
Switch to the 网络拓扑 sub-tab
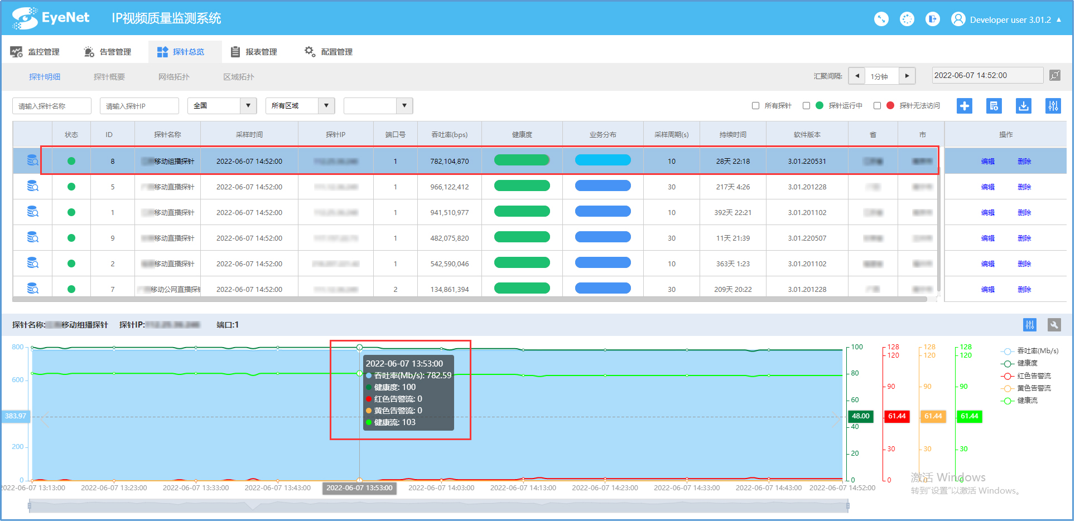(x=173, y=77)
